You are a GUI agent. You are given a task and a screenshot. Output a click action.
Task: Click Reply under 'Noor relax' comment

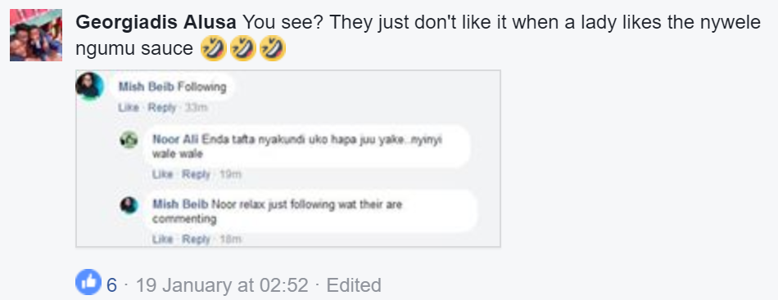click(x=196, y=240)
